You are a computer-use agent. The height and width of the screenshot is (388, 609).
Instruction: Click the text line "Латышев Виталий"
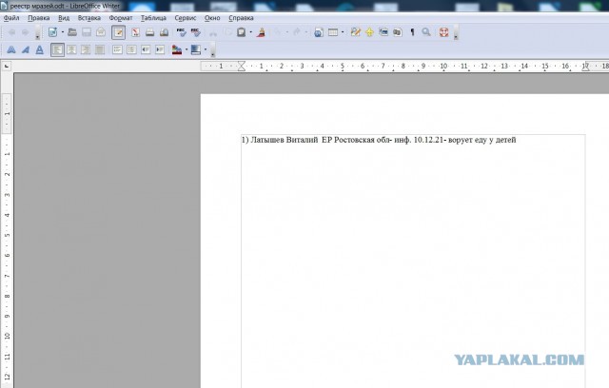[284, 140]
